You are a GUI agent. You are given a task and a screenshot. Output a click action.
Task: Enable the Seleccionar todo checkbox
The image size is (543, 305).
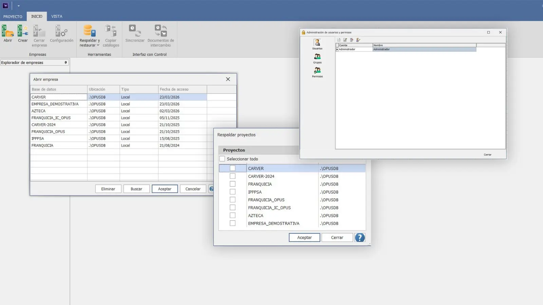point(222,159)
